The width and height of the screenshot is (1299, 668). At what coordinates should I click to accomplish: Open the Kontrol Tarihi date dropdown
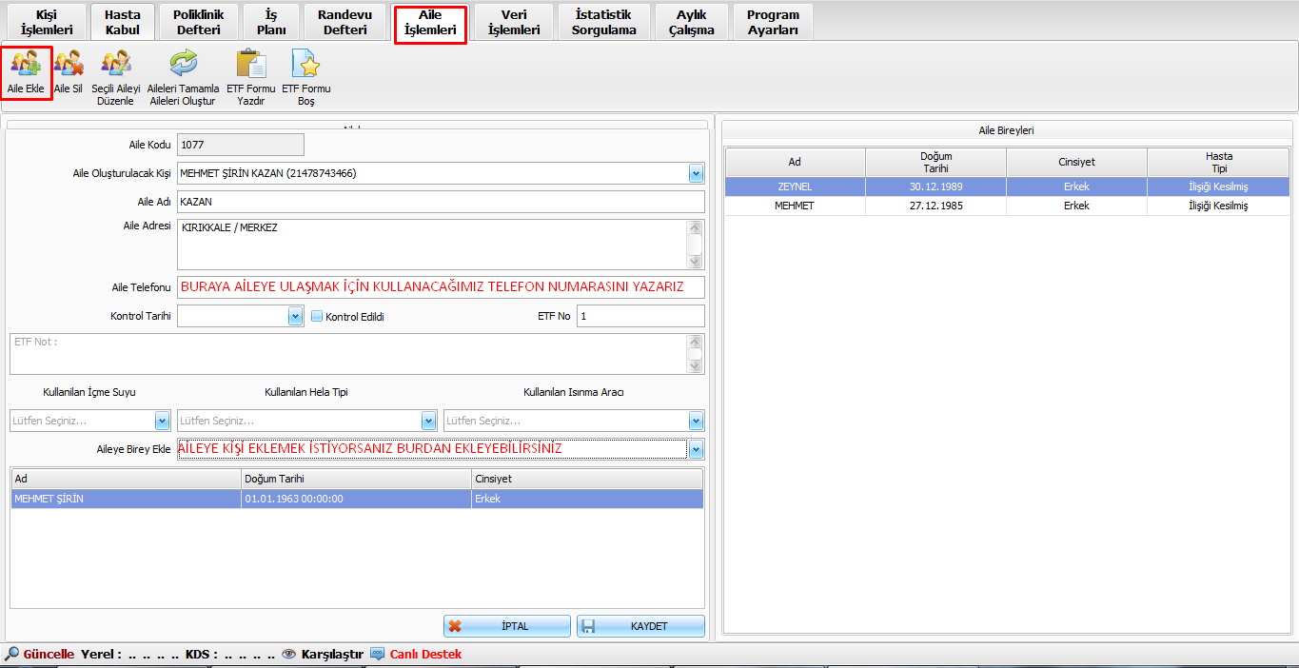(x=295, y=317)
